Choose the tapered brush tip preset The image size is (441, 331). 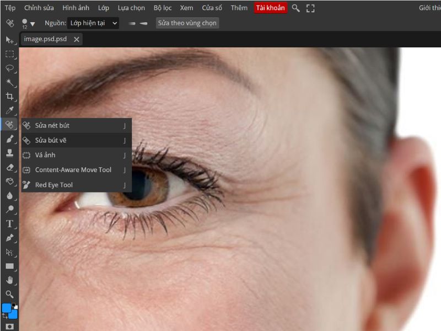[143, 23]
